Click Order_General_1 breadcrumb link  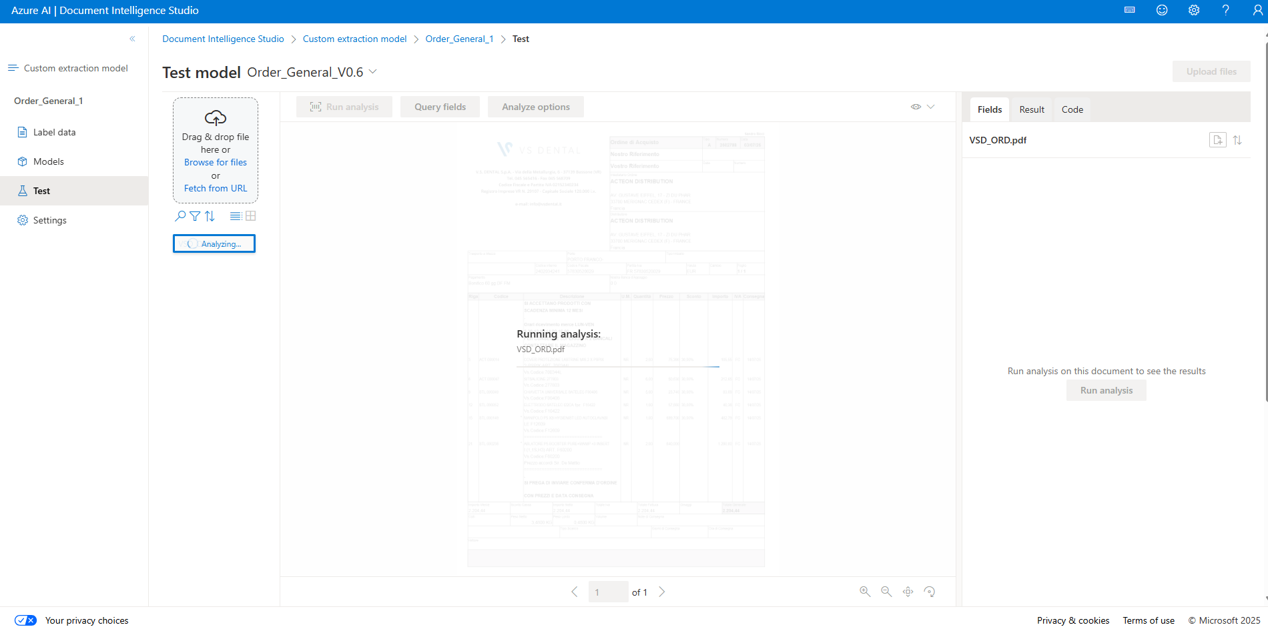pos(459,39)
